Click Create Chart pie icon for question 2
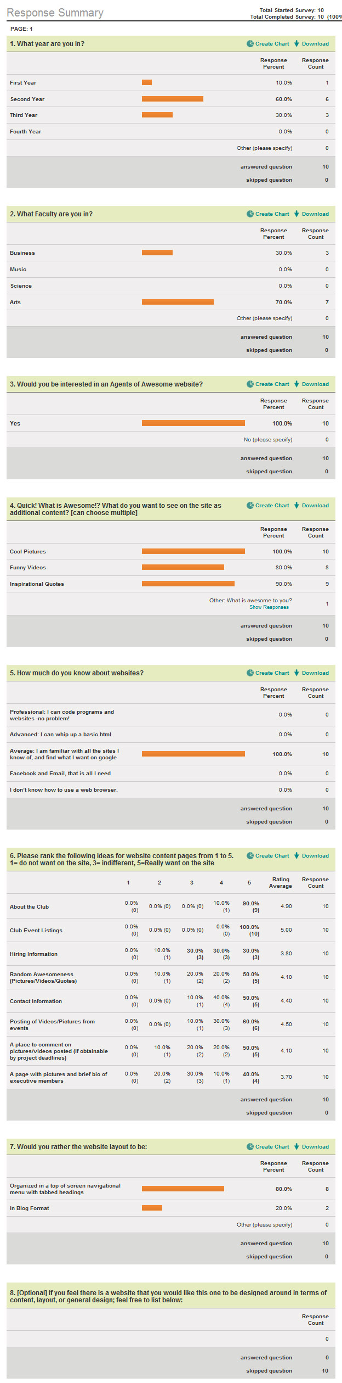The image size is (342, 1383). click(250, 214)
